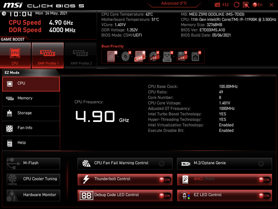The width and height of the screenshot is (278, 209).
Task: Change language via the En globe icon
Action: [258, 5]
